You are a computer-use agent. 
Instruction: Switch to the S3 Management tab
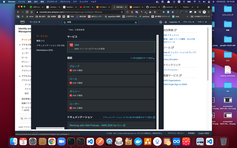103,7
